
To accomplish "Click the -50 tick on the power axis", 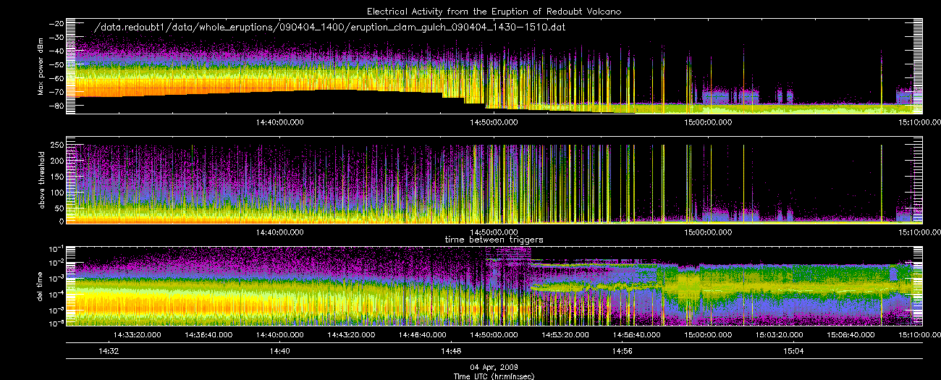I will 56,64.
